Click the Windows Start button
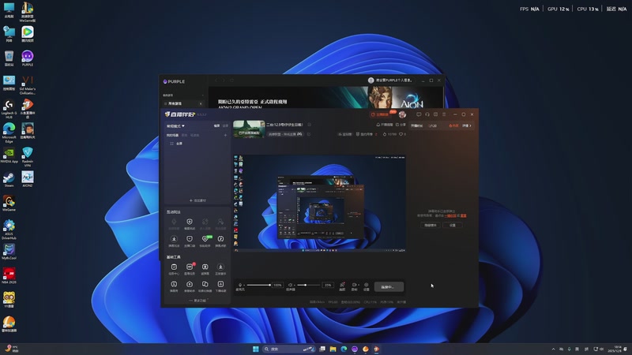This screenshot has width=632, height=355. (255, 349)
